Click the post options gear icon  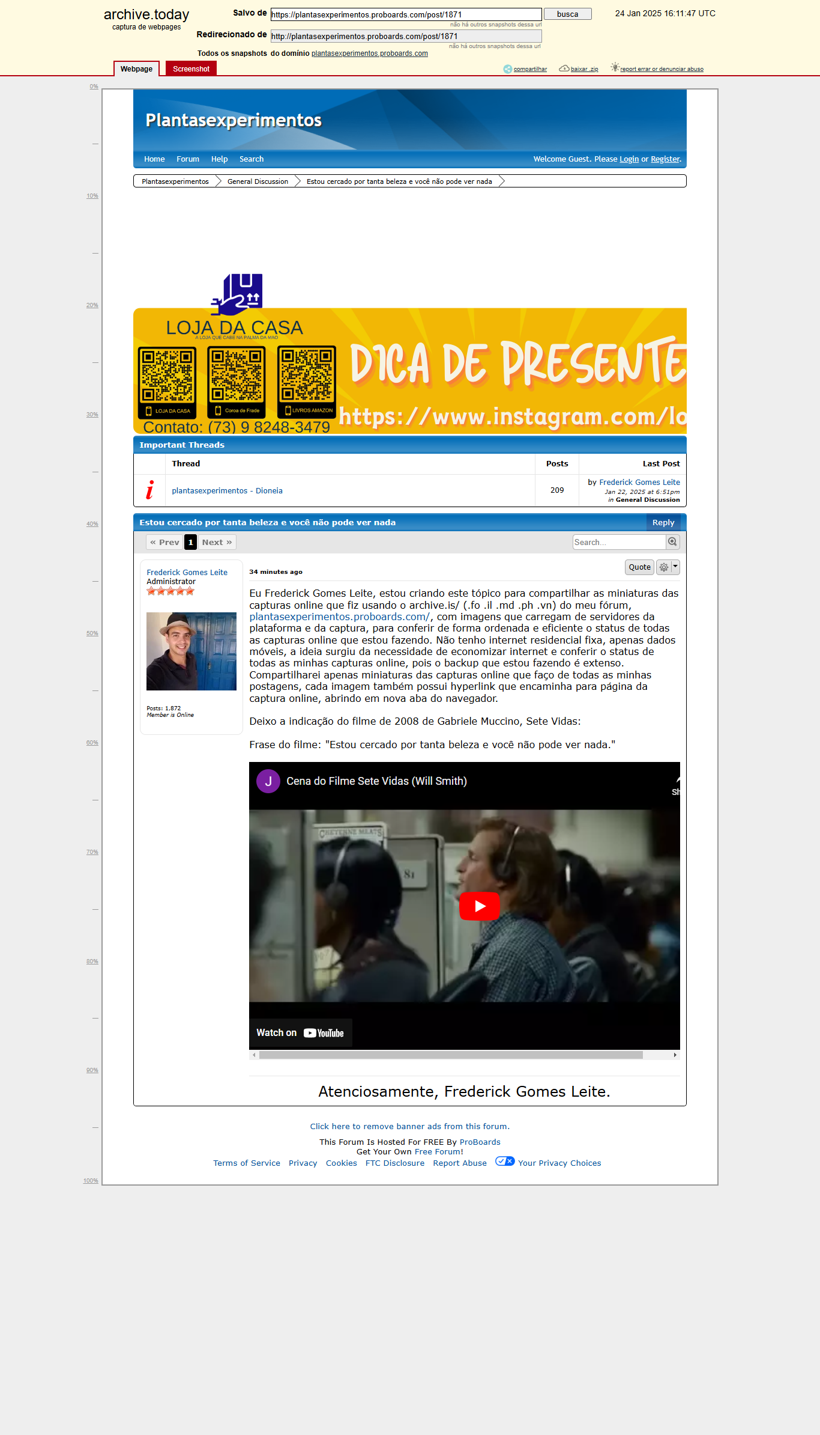pos(664,567)
